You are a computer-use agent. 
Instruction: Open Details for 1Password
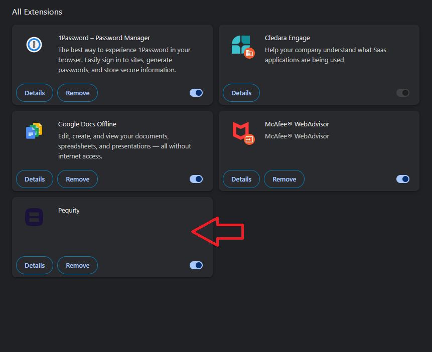pyautogui.click(x=35, y=93)
